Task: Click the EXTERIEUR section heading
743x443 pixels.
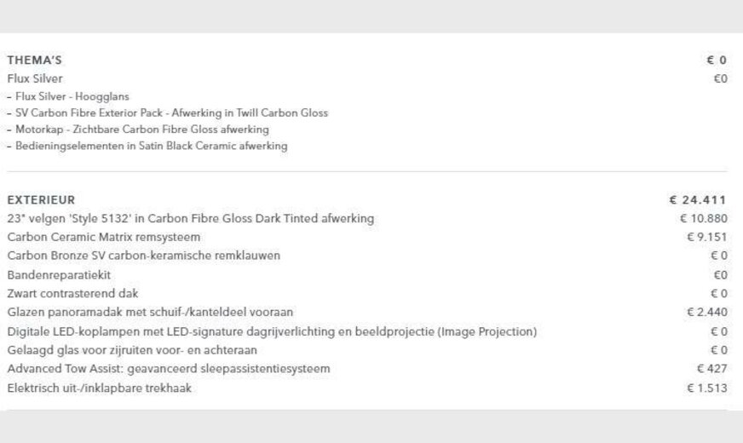Action: (x=41, y=200)
